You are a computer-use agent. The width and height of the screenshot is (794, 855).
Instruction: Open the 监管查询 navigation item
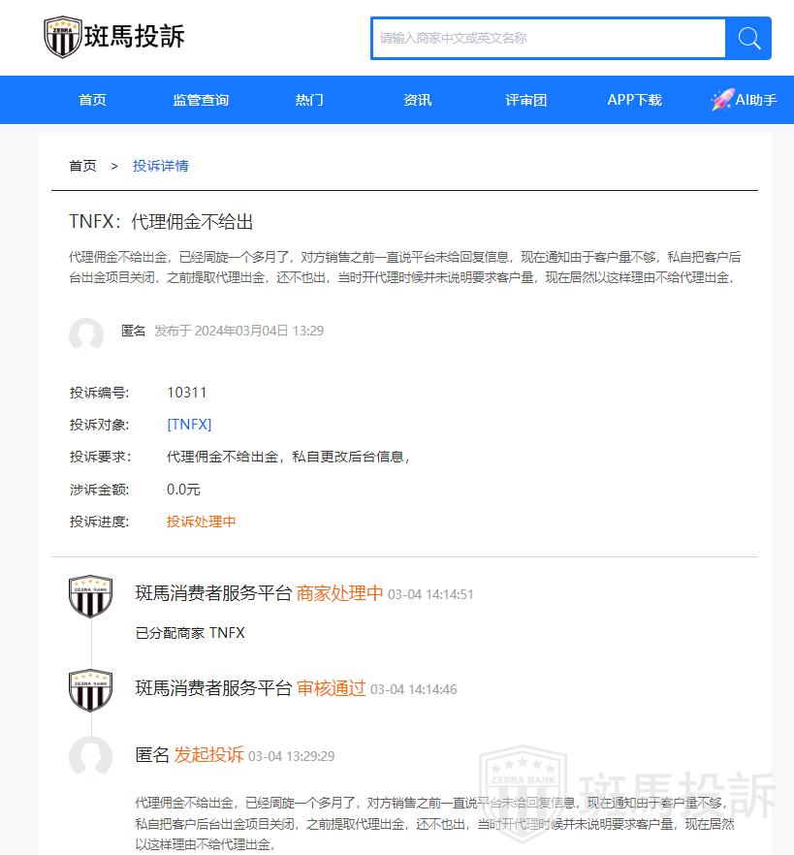click(x=201, y=100)
